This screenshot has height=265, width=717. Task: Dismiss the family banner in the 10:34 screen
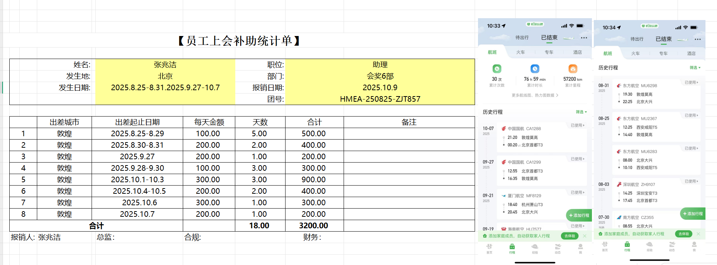coord(698,234)
